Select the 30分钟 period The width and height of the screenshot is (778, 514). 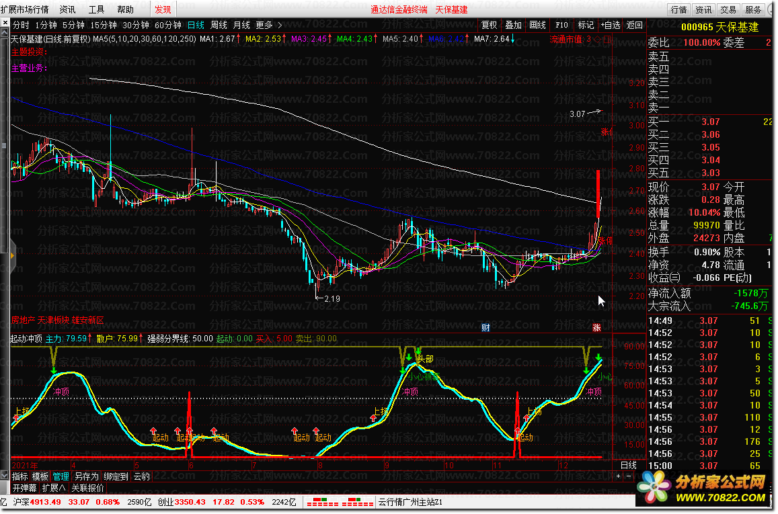(x=135, y=25)
